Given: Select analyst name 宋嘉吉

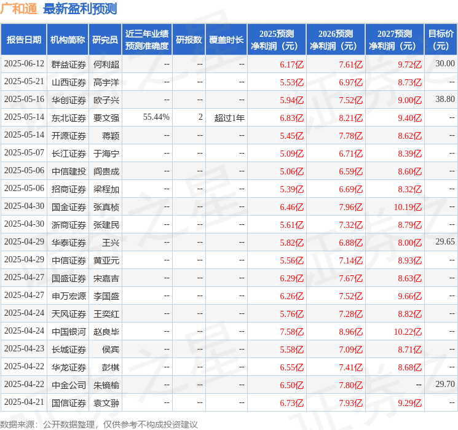Looking at the screenshot, I should pyautogui.click(x=106, y=278).
